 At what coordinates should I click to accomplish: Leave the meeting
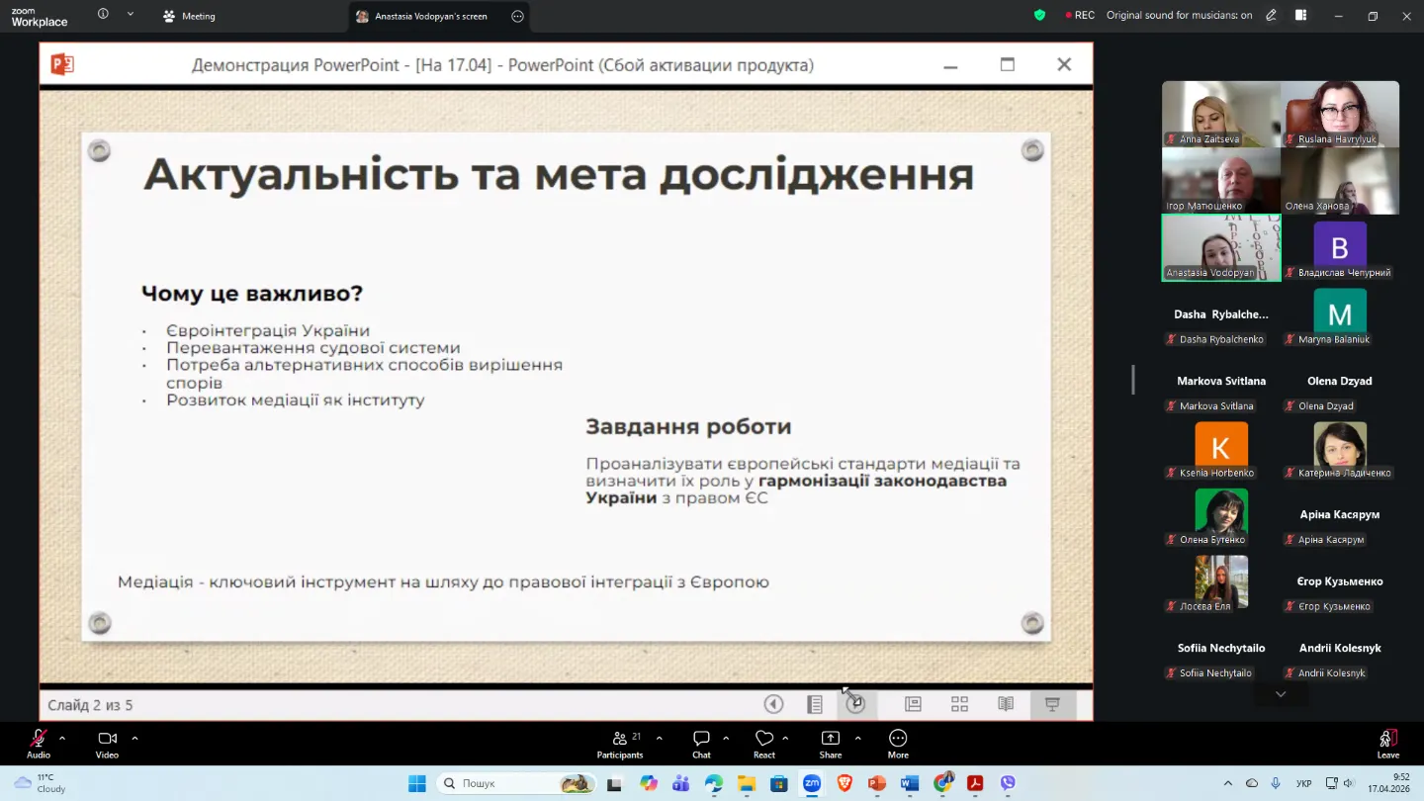[x=1388, y=744]
